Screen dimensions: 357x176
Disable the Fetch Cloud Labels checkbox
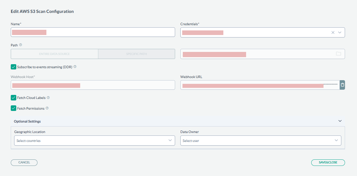(14, 98)
